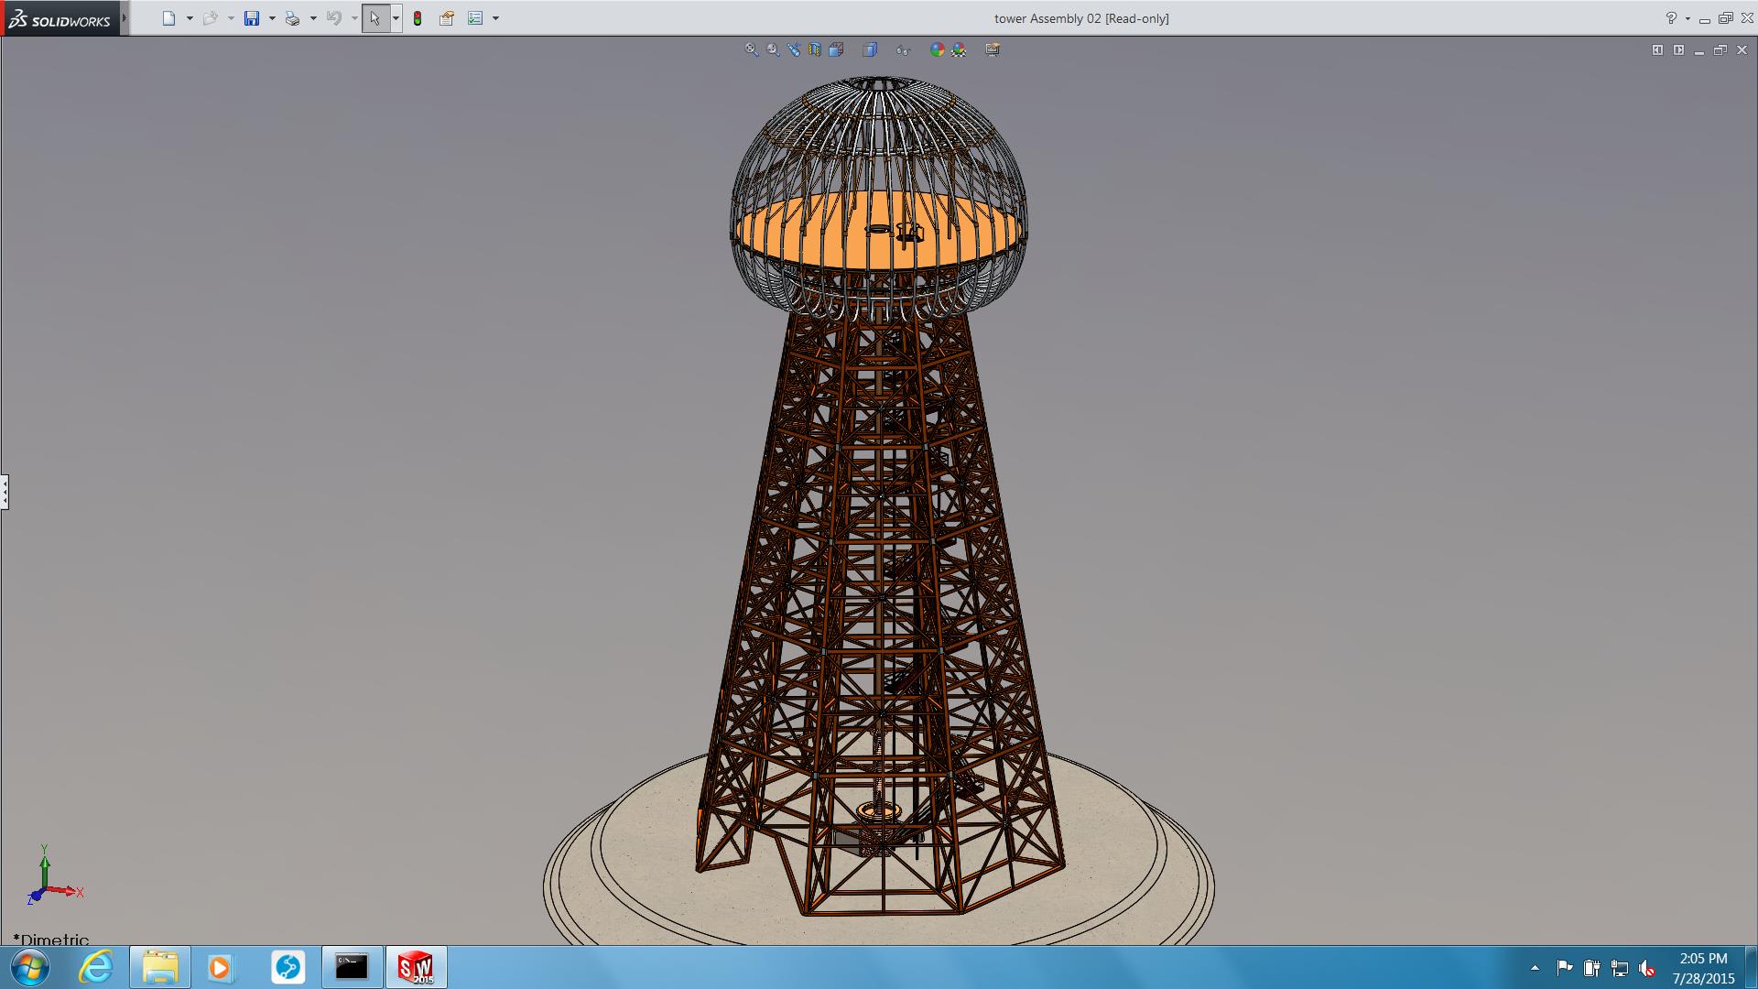Screen dimensions: 1758x989
Task: Open the Options dropdown arrow
Action: pos(495,18)
